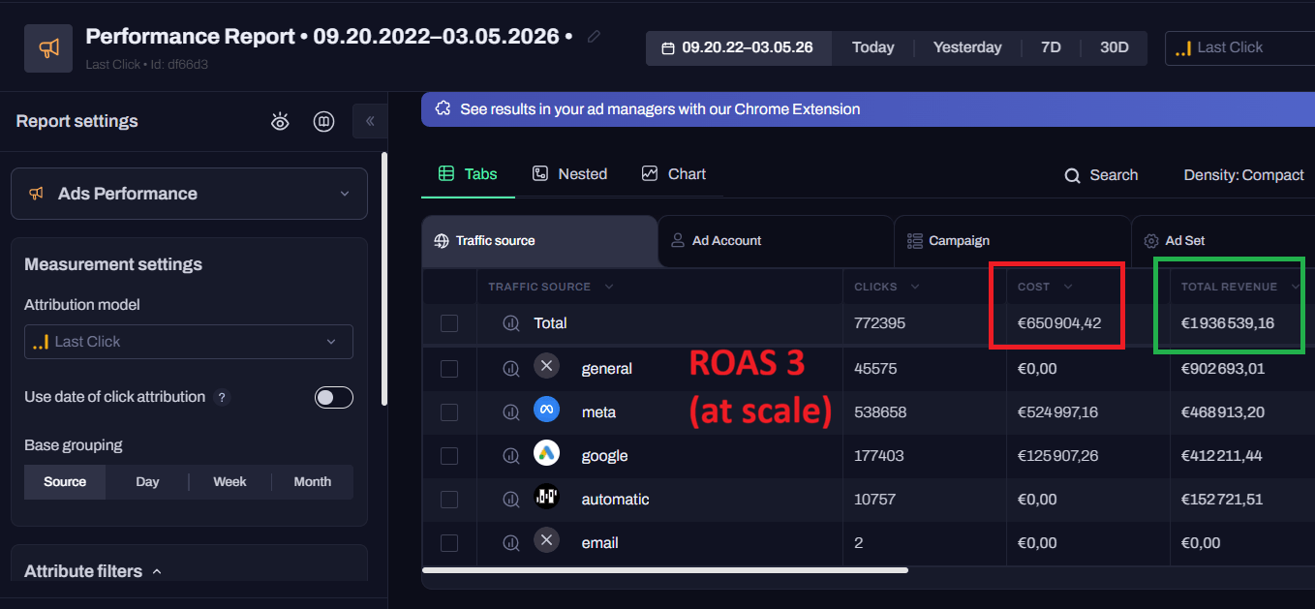Viewport: 1315px width, 609px height.
Task: Click the analyze icon in the email row
Action: (x=511, y=543)
